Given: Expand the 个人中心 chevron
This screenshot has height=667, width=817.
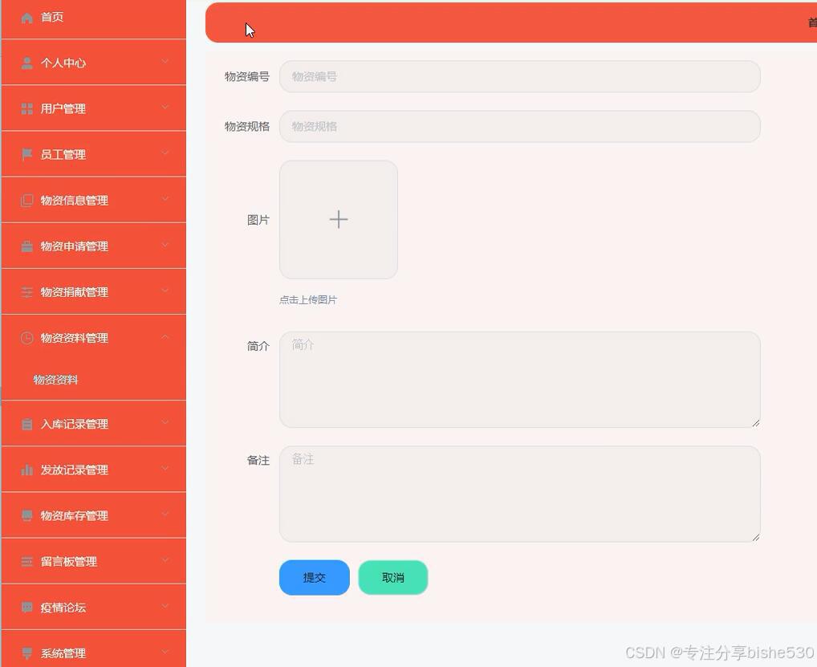Looking at the screenshot, I should pos(165,62).
